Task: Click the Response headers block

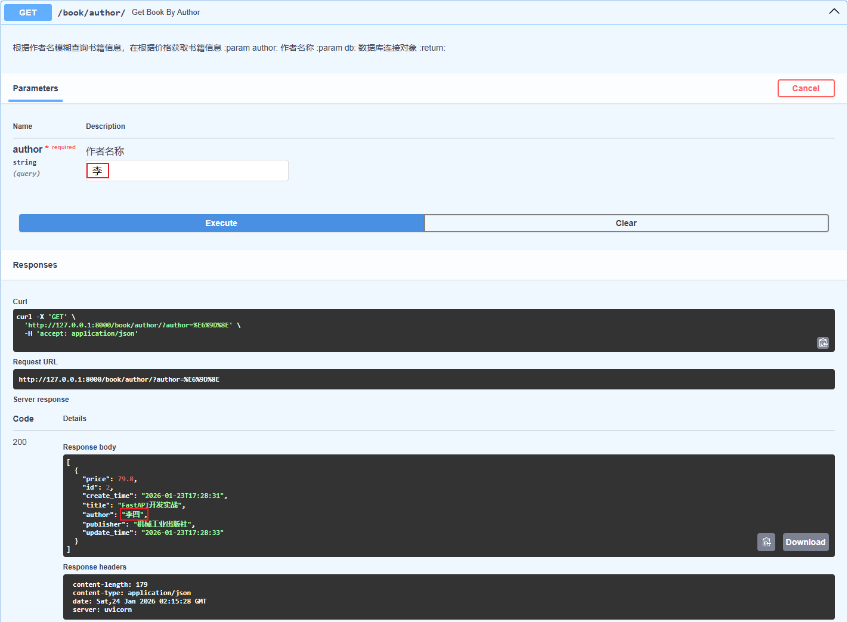Action: pyautogui.click(x=448, y=597)
